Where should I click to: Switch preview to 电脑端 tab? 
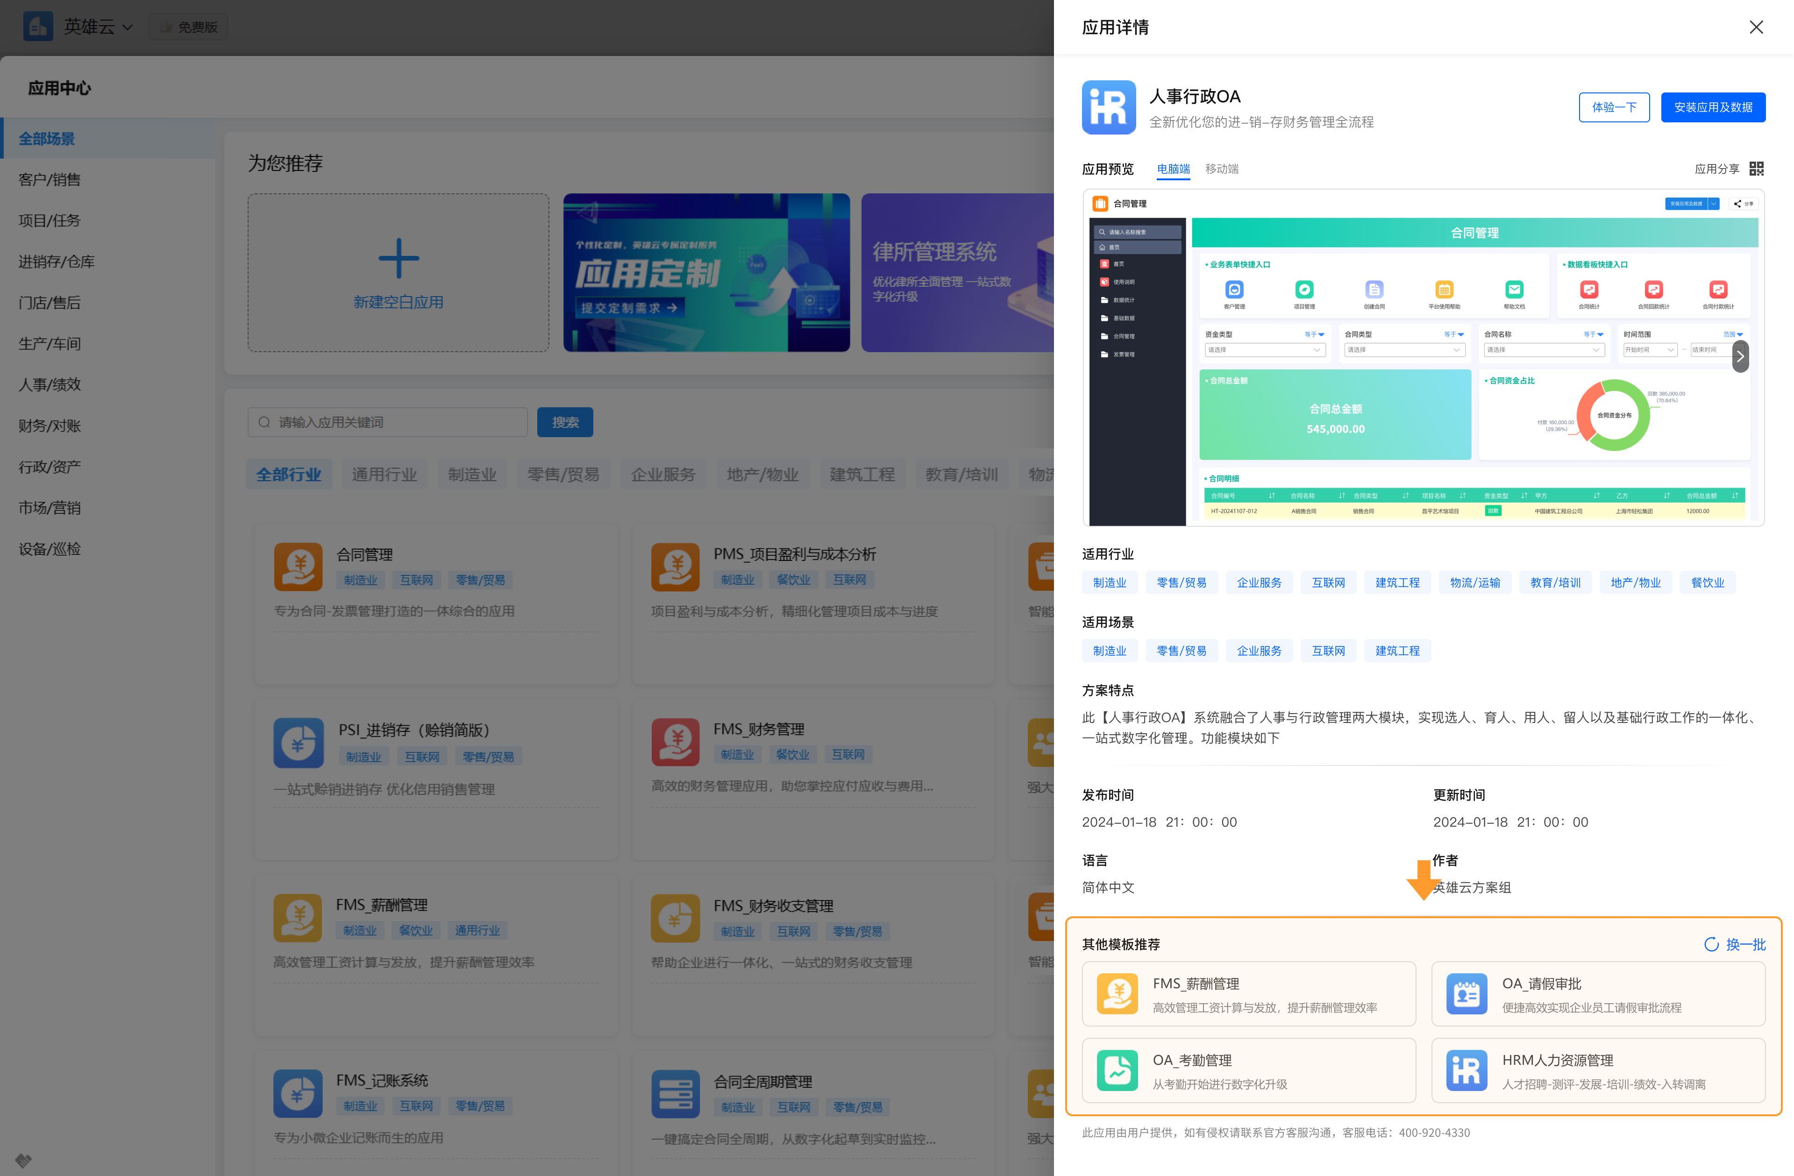pyautogui.click(x=1173, y=169)
